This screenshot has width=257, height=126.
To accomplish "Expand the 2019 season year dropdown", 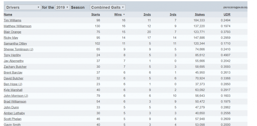I will click(x=62, y=7).
